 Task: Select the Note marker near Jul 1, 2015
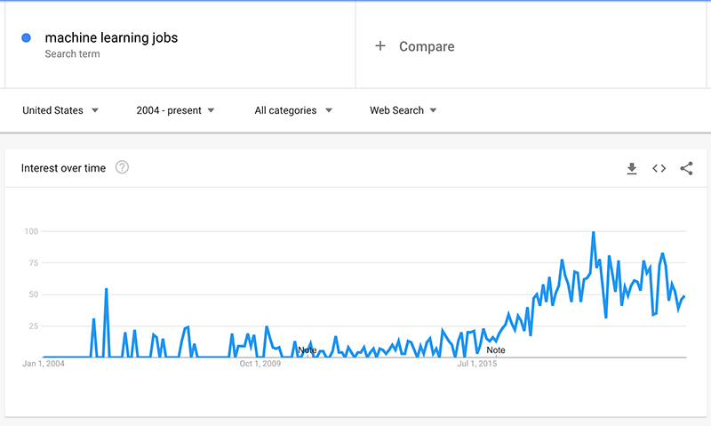(496, 350)
